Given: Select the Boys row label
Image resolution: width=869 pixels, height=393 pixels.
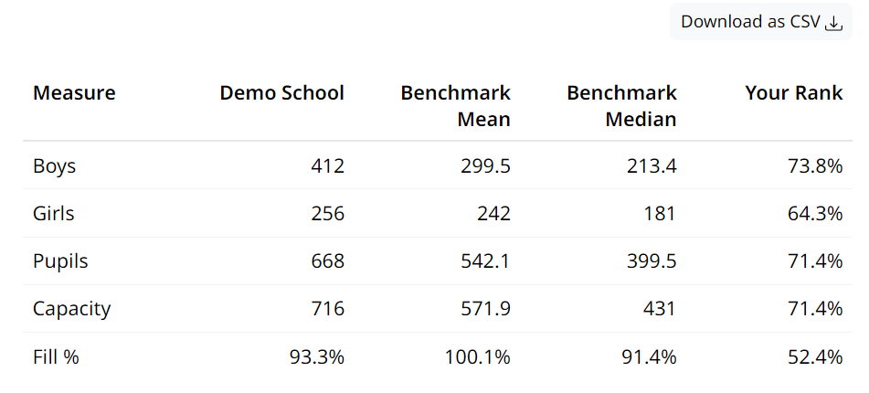Looking at the screenshot, I should [x=54, y=166].
